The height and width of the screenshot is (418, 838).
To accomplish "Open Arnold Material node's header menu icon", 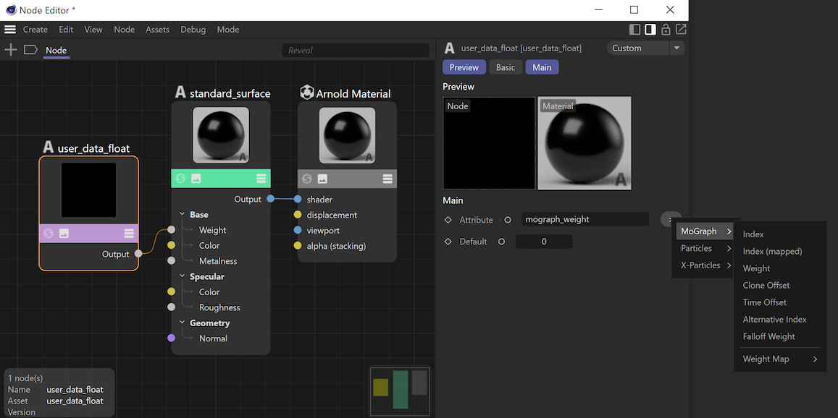I will [x=387, y=179].
